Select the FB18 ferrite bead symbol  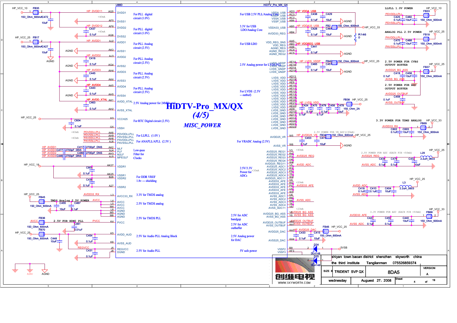[x=426, y=39]
